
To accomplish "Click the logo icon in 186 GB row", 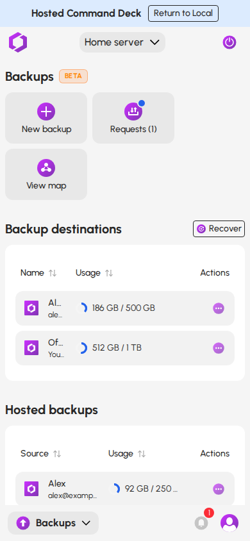I will (x=31, y=308).
